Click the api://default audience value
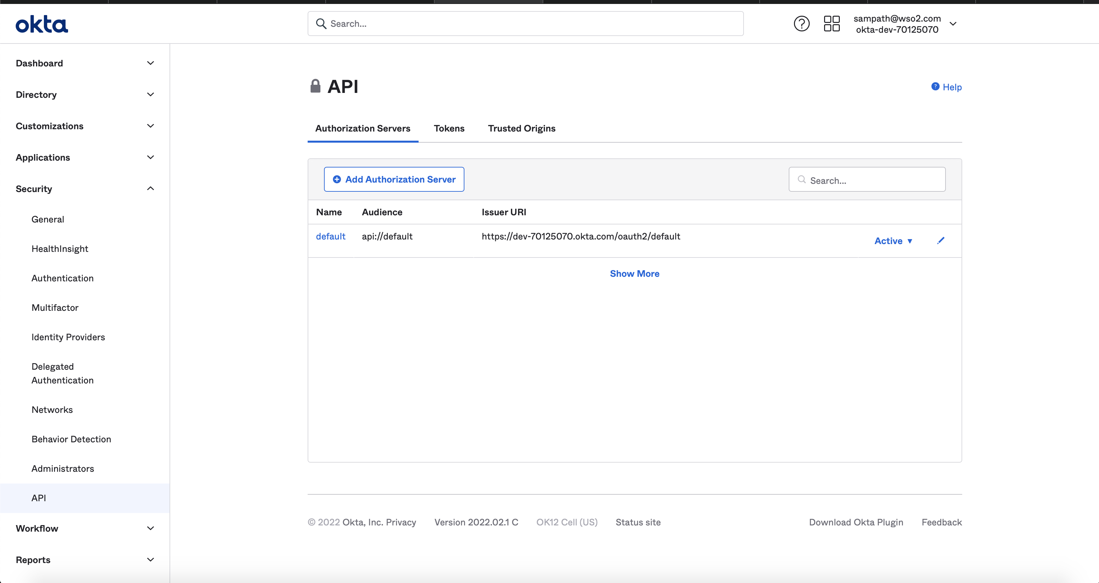Viewport: 1099px width, 583px height. click(387, 236)
